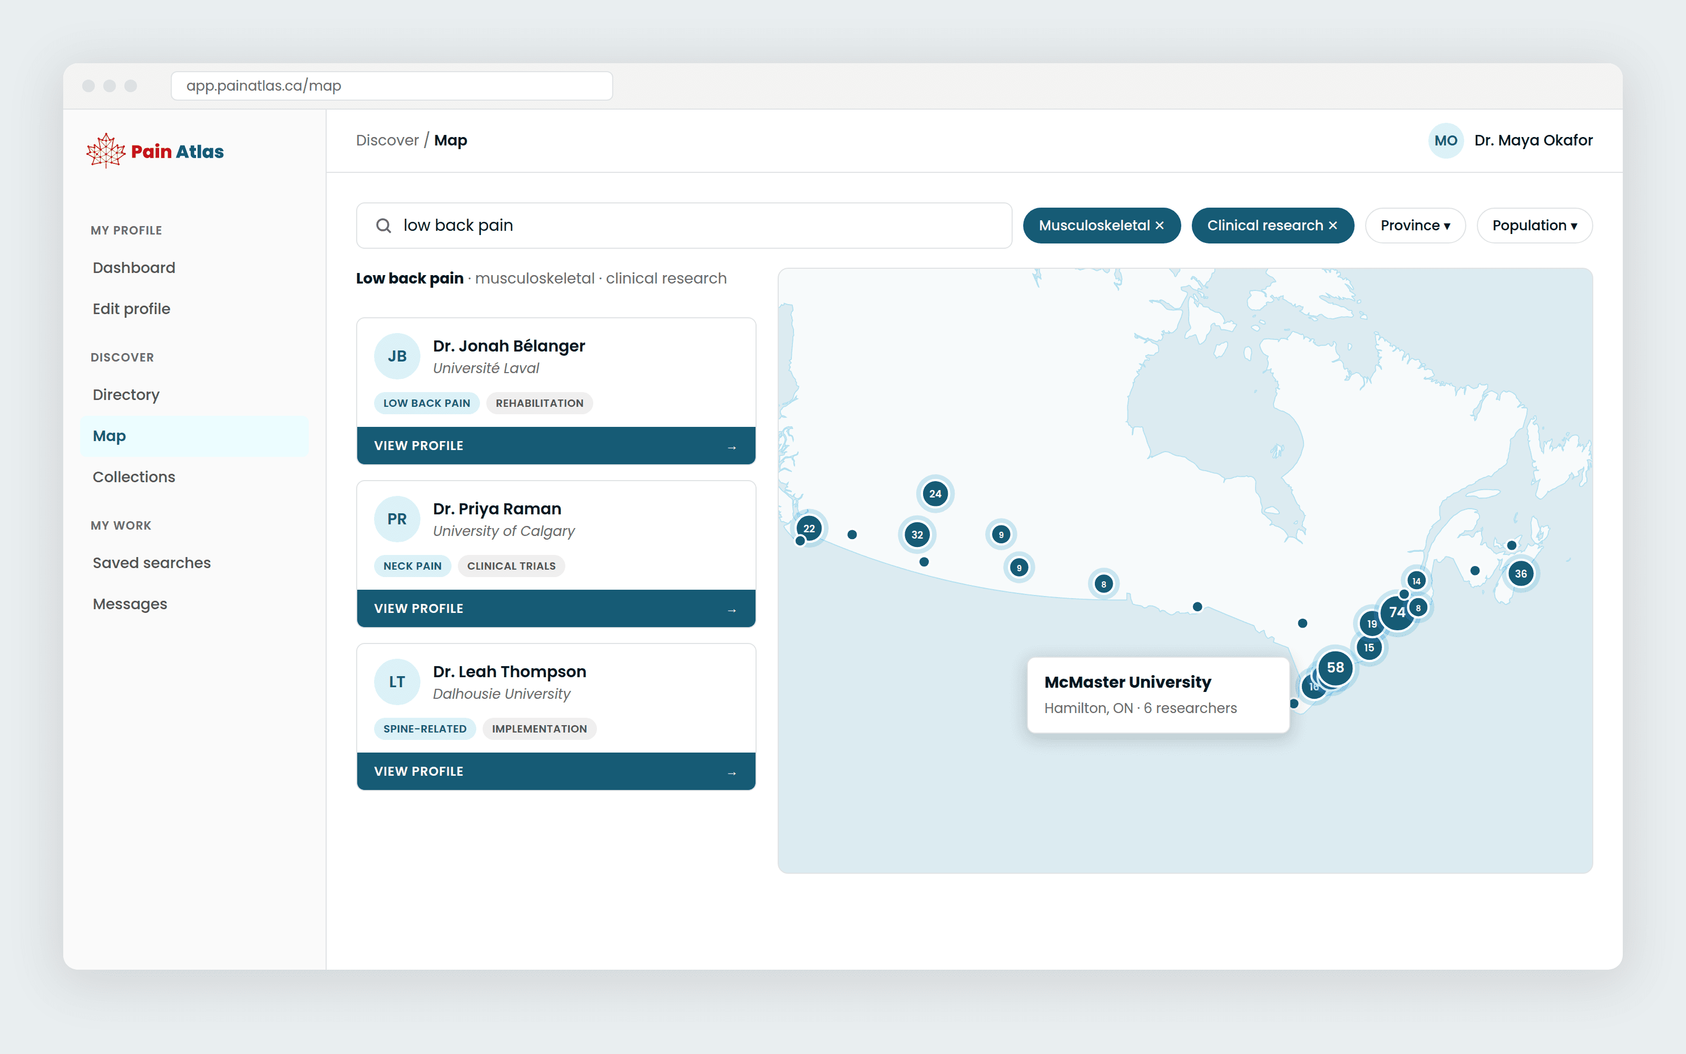Viewport: 1686px width, 1054px height.
Task: Open the Province dropdown
Action: coord(1415,226)
